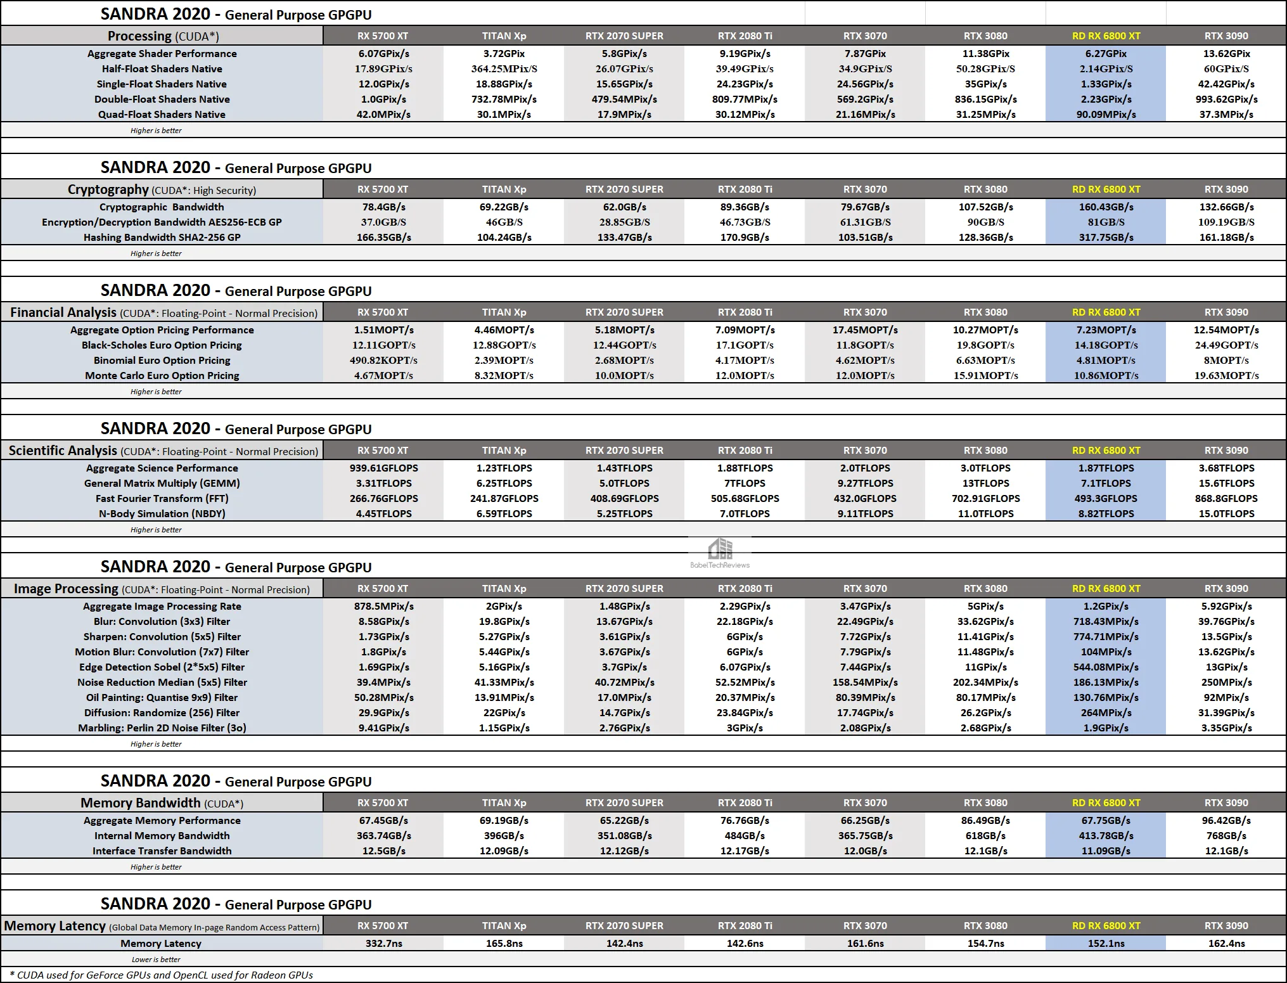Viewport: 1287px width, 983px height.
Task: Click Encryption/Decryption Bandwidth AES256-ECB GP label
Action: pos(162,222)
